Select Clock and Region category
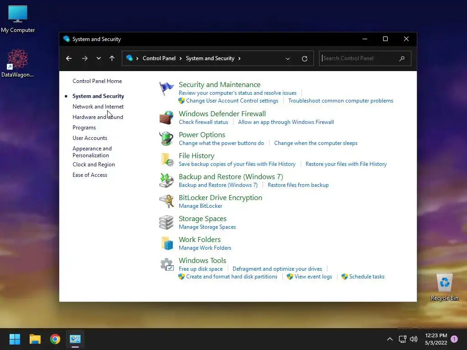Image resolution: width=467 pixels, height=350 pixels. coord(93,164)
